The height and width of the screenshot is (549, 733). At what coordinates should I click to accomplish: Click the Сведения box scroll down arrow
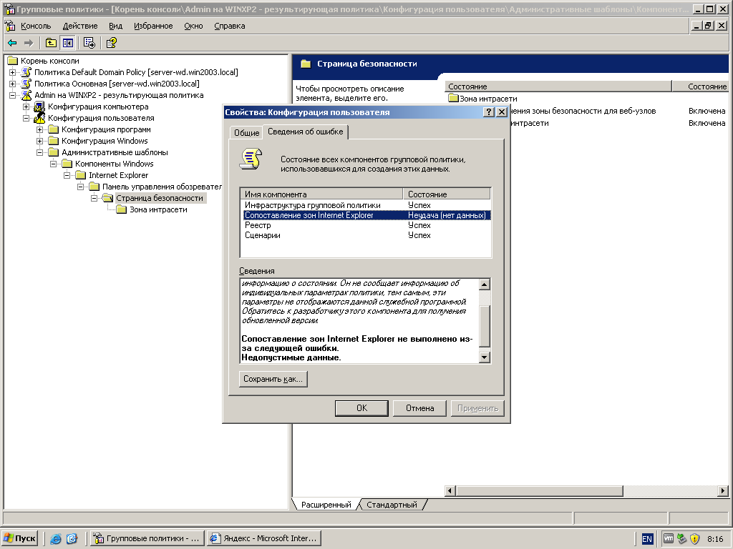point(485,357)
